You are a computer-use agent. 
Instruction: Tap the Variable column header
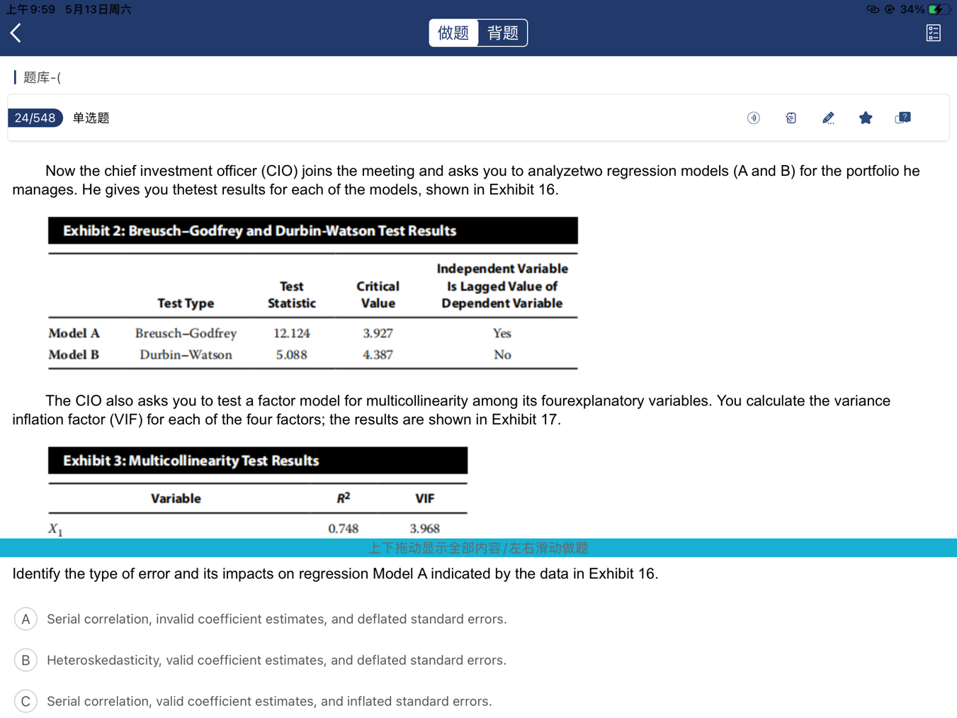click(176, 498)
